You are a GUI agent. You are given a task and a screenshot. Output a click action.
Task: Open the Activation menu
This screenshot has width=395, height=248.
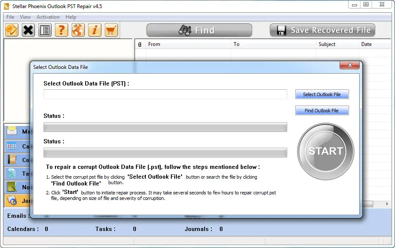point(48,17)
